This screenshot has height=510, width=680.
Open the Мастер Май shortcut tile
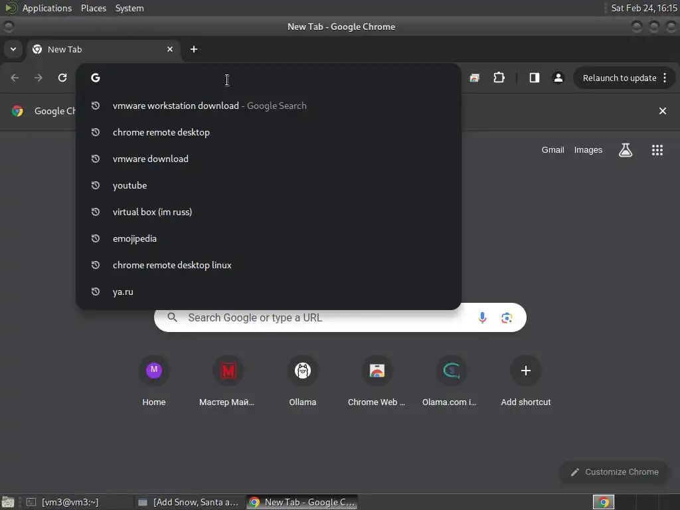[227, 381]
